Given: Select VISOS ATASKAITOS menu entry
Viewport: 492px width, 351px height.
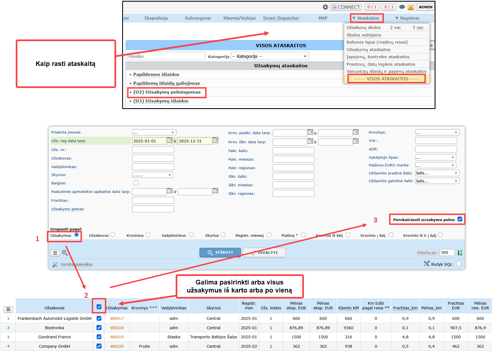Looking at the screenshot, I should (386, 79).
